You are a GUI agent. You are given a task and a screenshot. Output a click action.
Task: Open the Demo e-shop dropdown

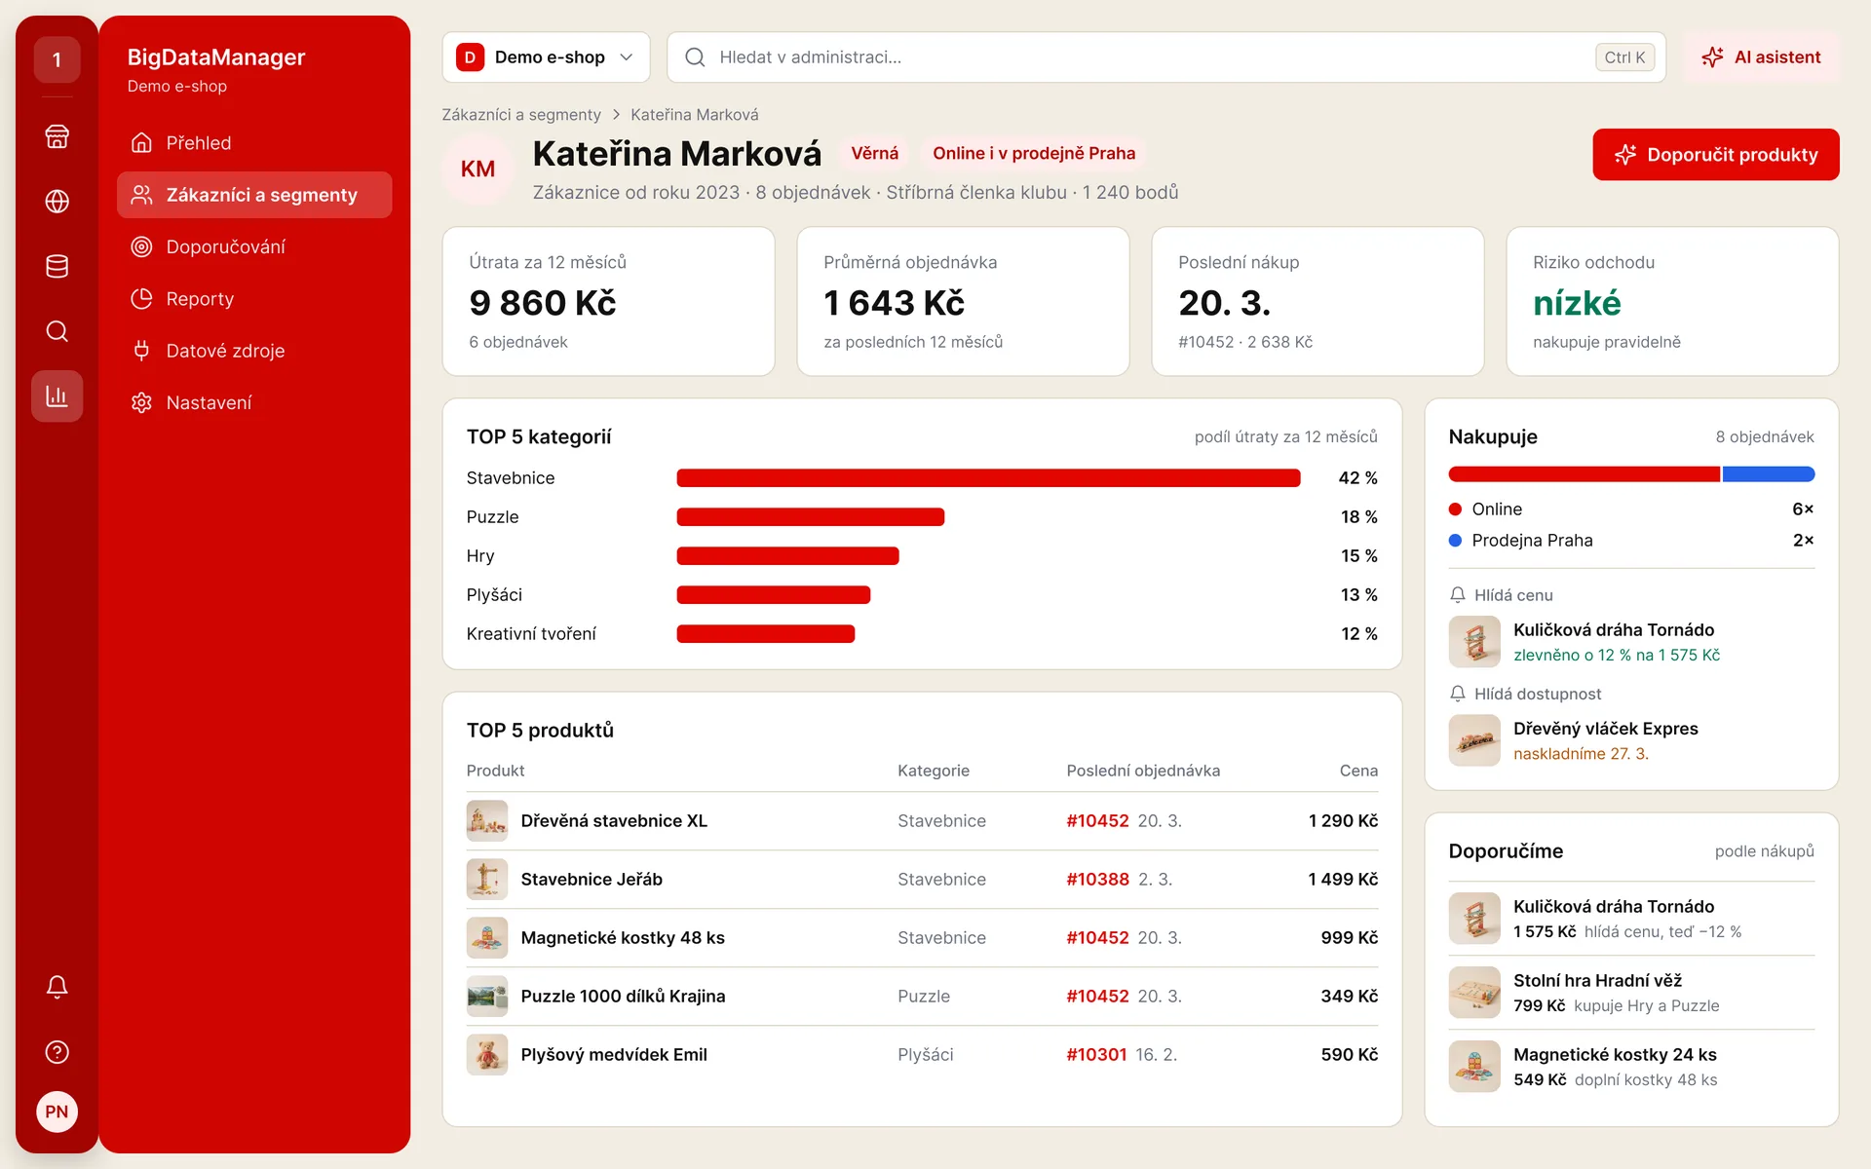(x=546, y=57)
